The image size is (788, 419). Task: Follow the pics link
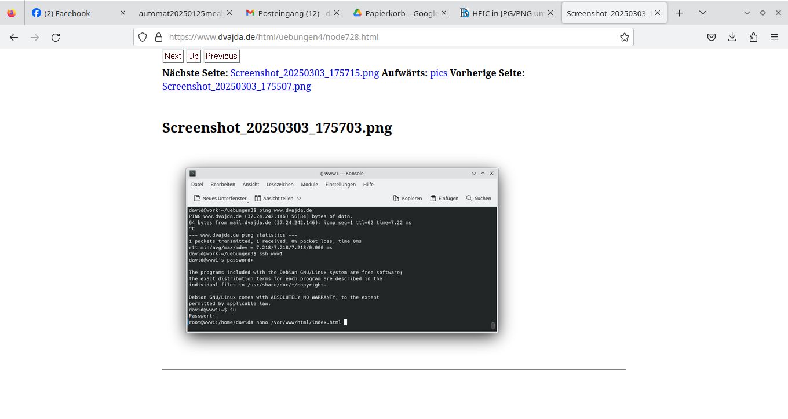(x=439, y=73)
